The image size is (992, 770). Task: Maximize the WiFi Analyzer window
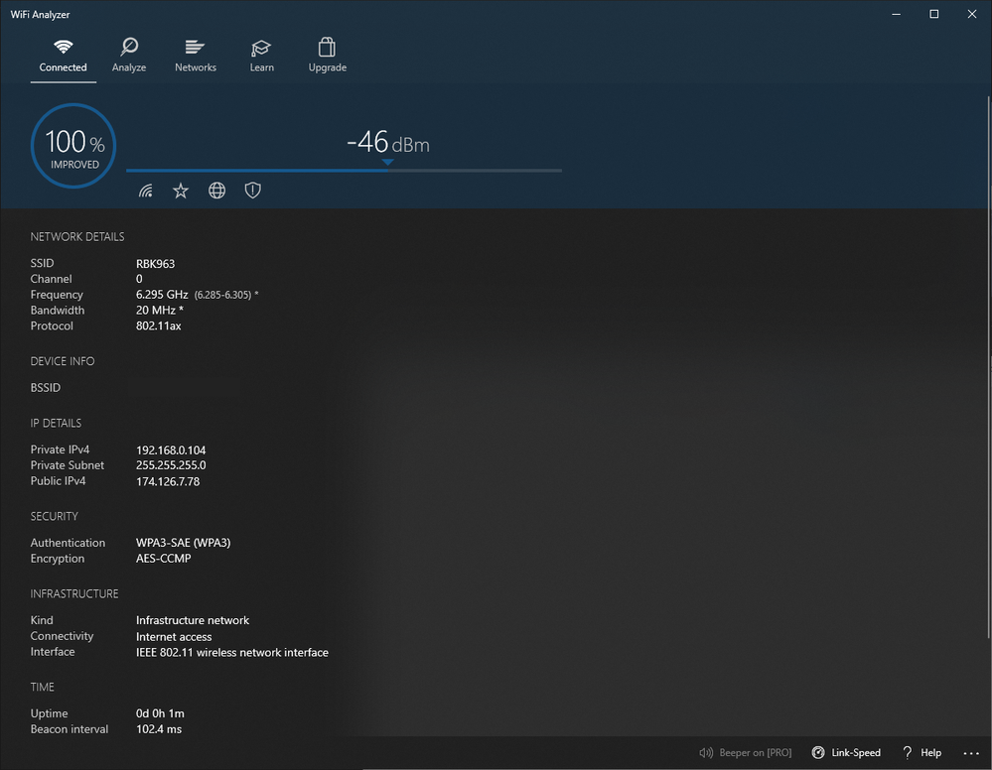[x=933, y=14]
